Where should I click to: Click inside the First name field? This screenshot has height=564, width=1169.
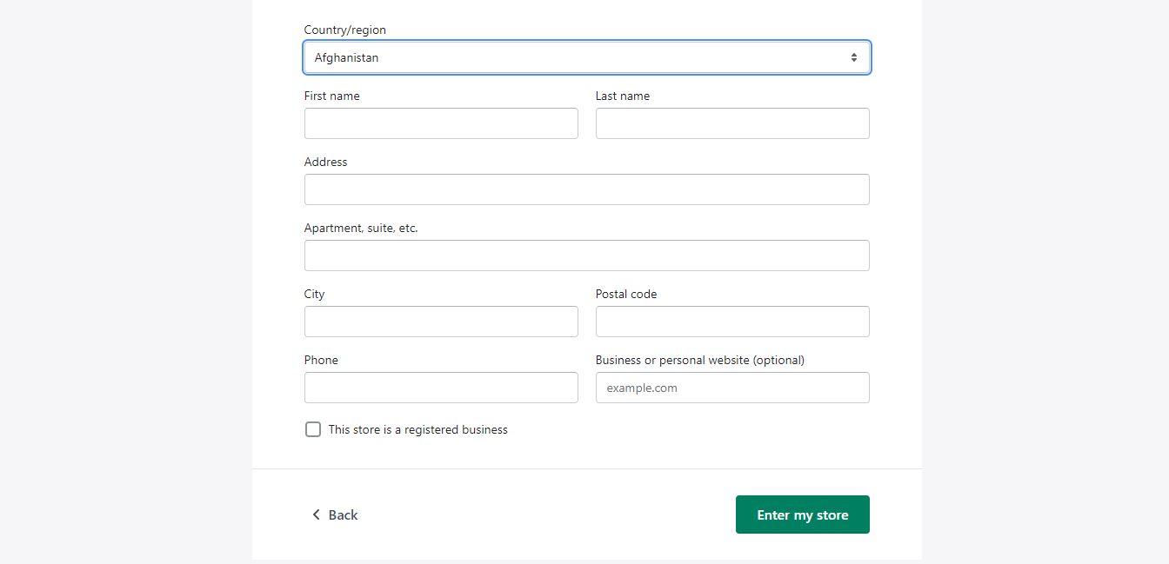point(441,123)
